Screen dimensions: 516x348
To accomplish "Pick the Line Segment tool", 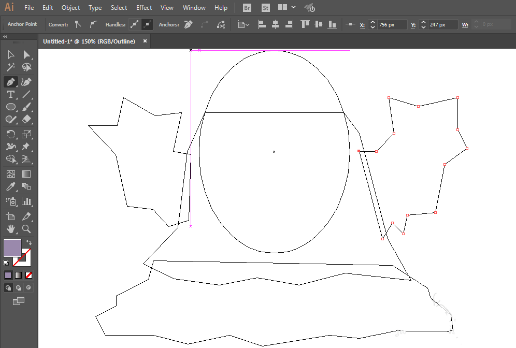I will coord(26,94).
